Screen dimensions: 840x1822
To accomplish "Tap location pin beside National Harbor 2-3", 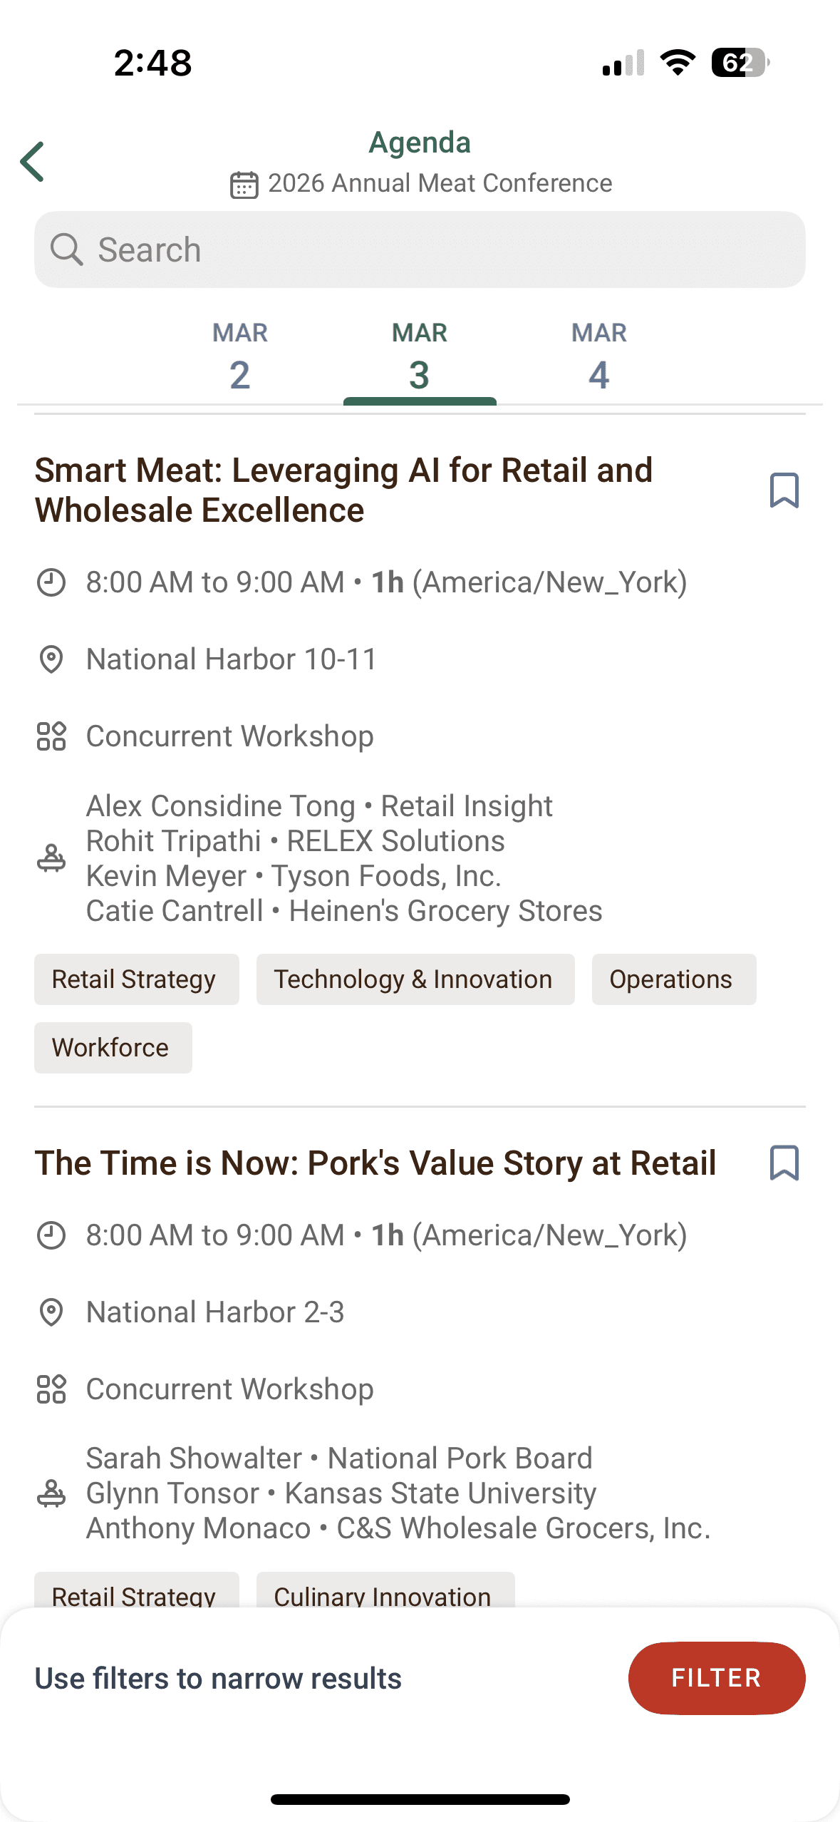I will [x=51, y=1312].
